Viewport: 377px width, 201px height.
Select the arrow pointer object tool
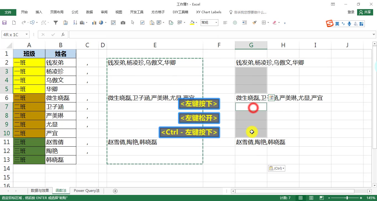tap(133, 23)
